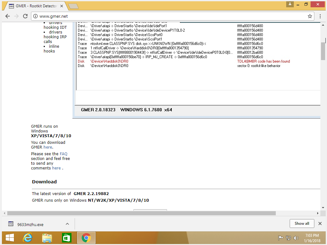Expand the 9633mzhu.exe download options chevron
The image size is (327, 245).
coord(67,224)
